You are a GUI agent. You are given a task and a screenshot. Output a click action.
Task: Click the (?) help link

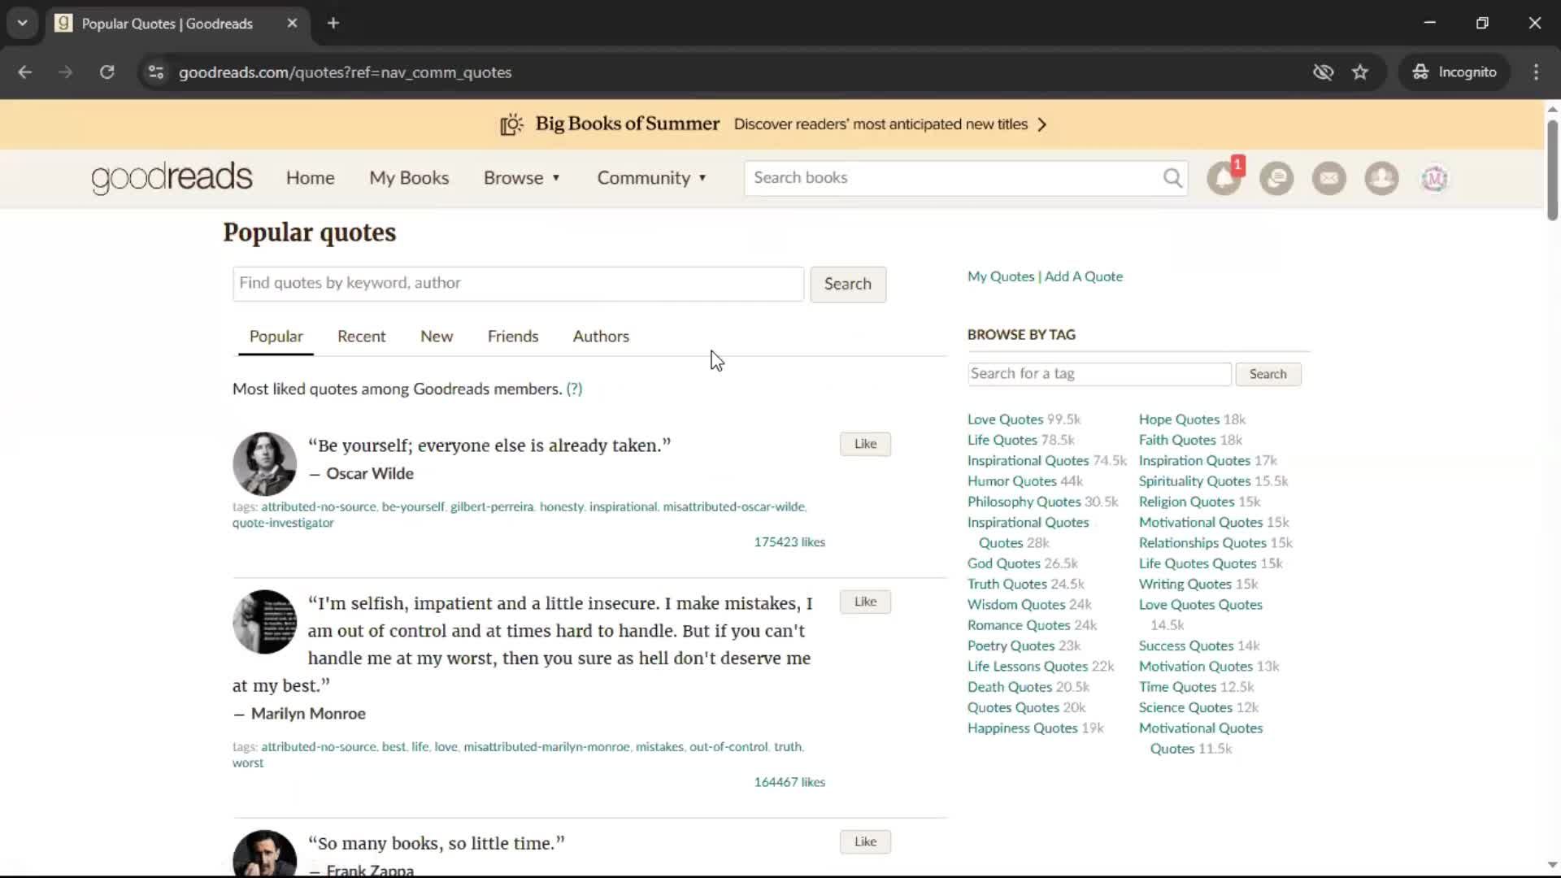coord(574,389)
